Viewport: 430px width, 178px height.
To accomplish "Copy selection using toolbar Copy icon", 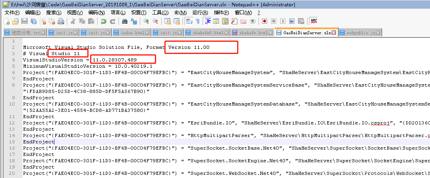I will point(82,21).
